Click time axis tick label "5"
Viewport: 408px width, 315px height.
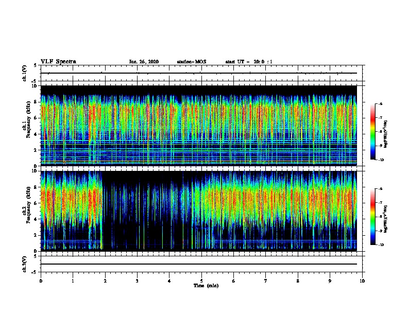201,281
